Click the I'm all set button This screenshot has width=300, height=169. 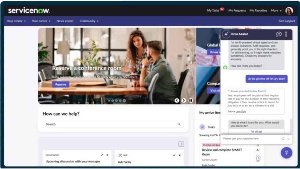click(x=256, y=132)
